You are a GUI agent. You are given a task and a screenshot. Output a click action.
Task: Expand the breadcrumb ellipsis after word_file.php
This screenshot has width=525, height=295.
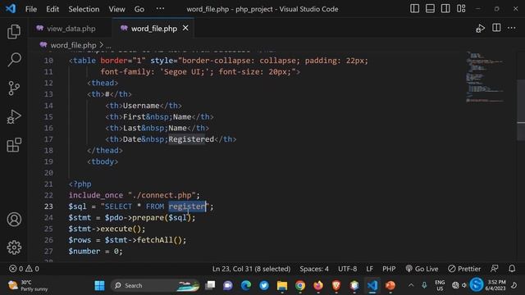[109, 46]
